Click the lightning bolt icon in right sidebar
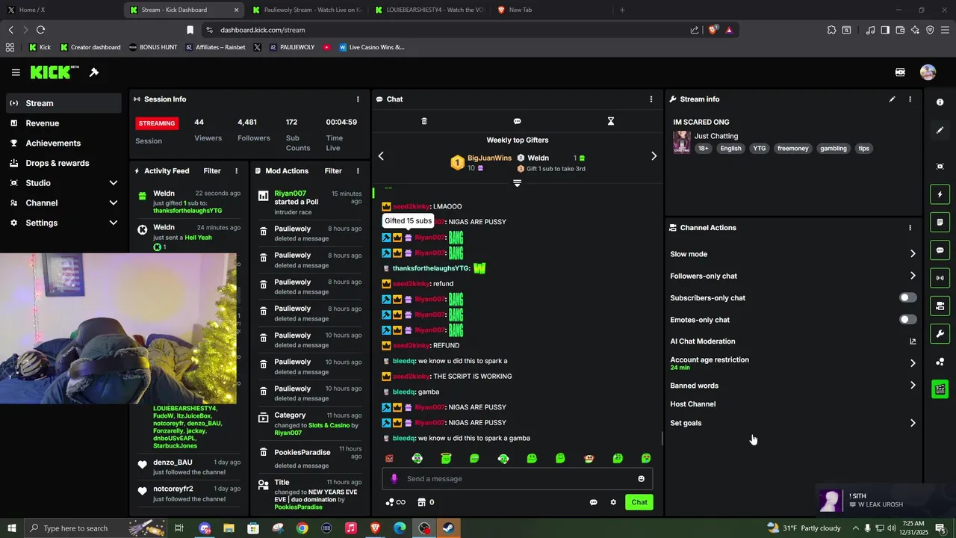 coord(940,194)
